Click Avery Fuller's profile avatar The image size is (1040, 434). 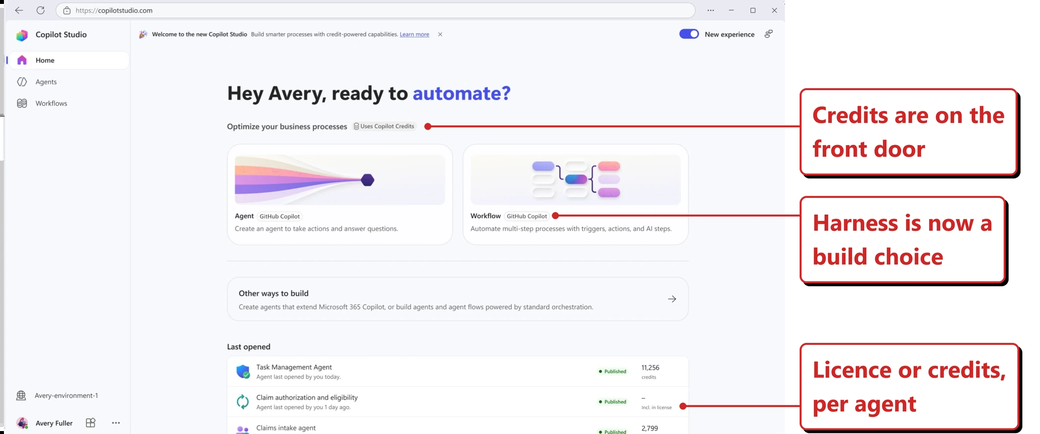click(x=22, y=423)
